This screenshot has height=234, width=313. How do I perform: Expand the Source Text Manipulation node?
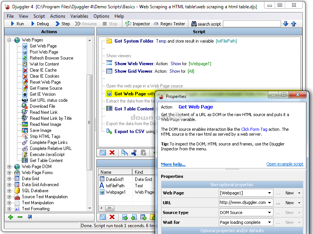point(9,197)
